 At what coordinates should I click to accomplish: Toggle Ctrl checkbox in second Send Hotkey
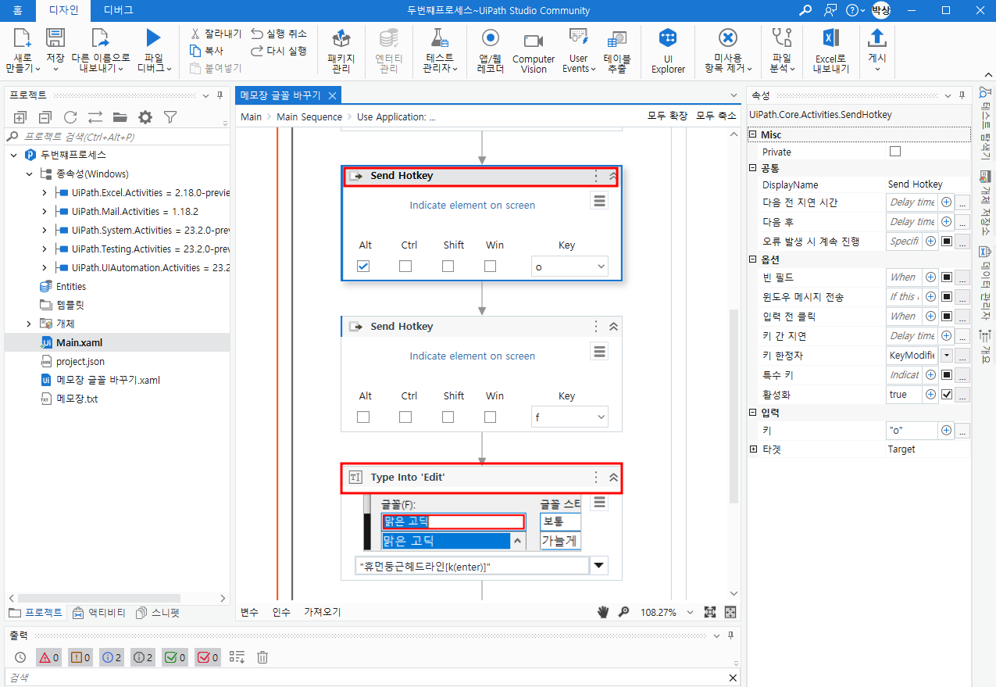tap(405, 417)
